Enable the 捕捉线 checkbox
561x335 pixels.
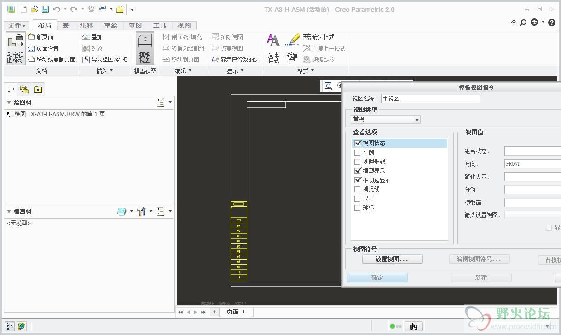(358, 189)
